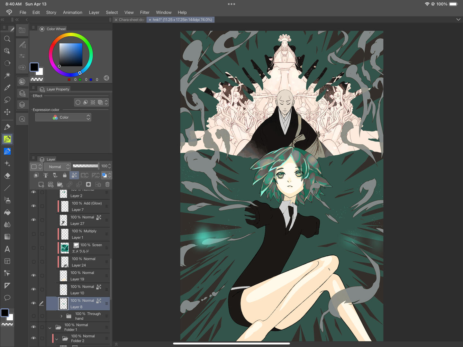This screenshot has height=347, width=463.
Task: Select the Move layer tool
Action: point(7,112)
